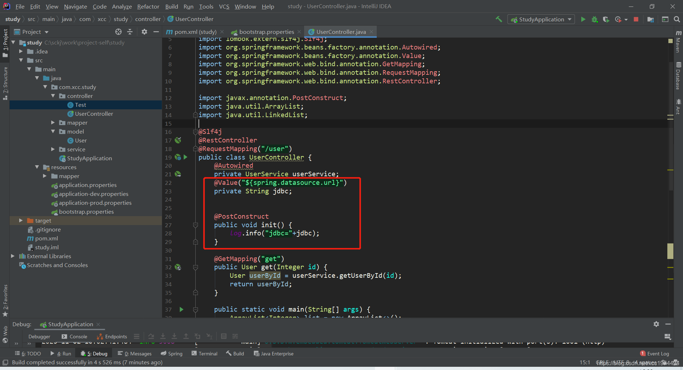Screen dimensions: 683x370
Task: Close the StudyApplication debug session tab
Action: point(98,324)
